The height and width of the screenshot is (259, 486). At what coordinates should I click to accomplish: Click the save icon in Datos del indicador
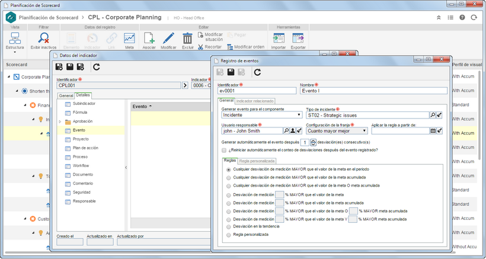pos(70,66)
